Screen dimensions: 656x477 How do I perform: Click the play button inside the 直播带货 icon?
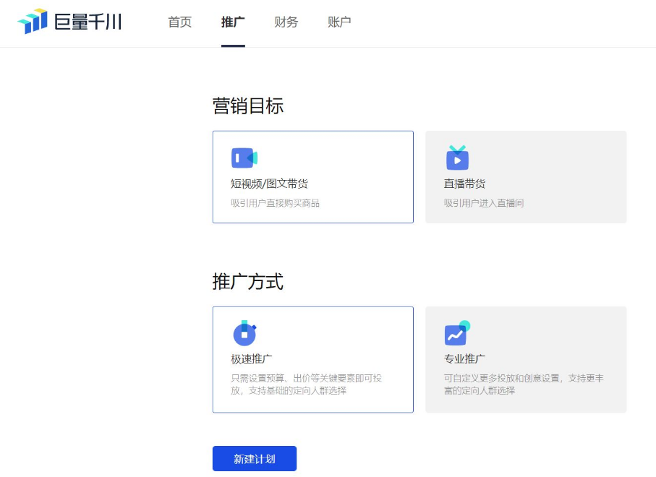pos(457,160)
